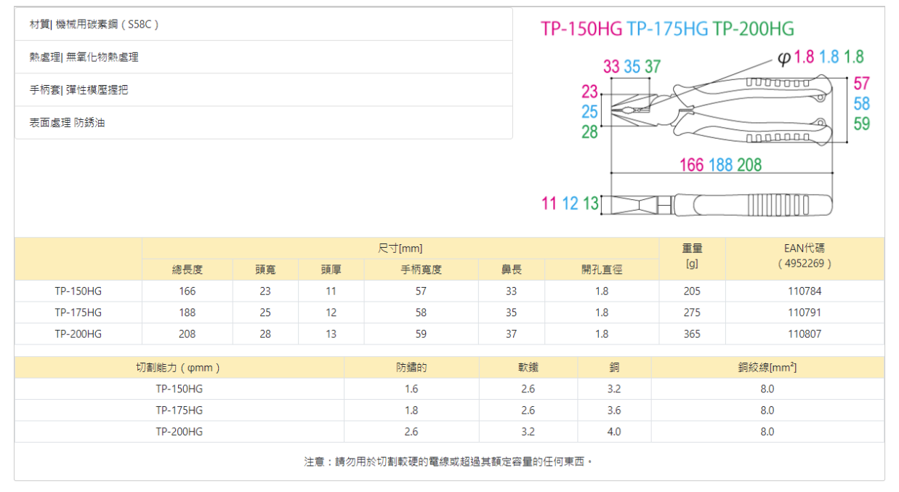
Task: Click the 銅絞線[mm²] column header
Action: (x=767, y=368)
